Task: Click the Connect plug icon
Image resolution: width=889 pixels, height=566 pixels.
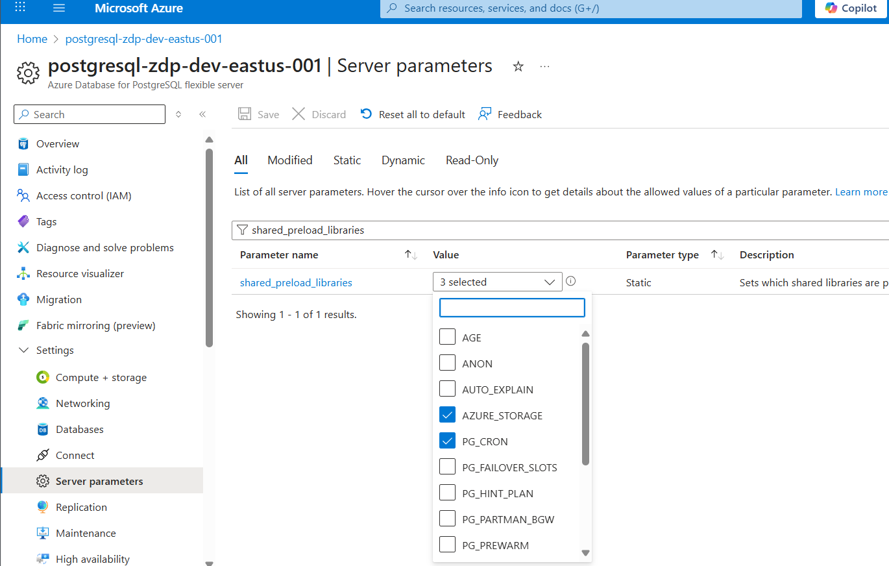Action: pos(43,456)
